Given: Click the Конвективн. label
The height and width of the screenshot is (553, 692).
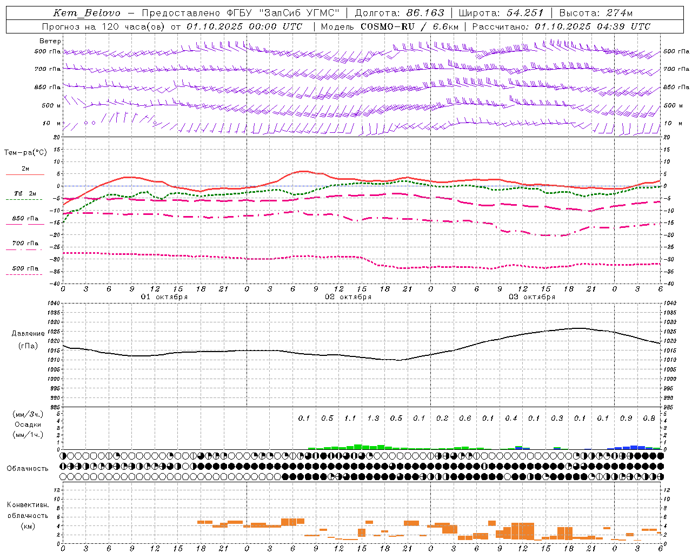Looking at the screenshot, I should click(28, 505).
